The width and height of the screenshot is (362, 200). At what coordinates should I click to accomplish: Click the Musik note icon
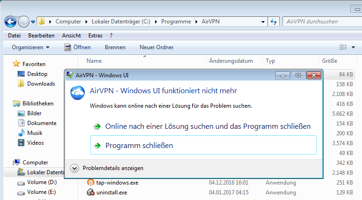point(21,133)
